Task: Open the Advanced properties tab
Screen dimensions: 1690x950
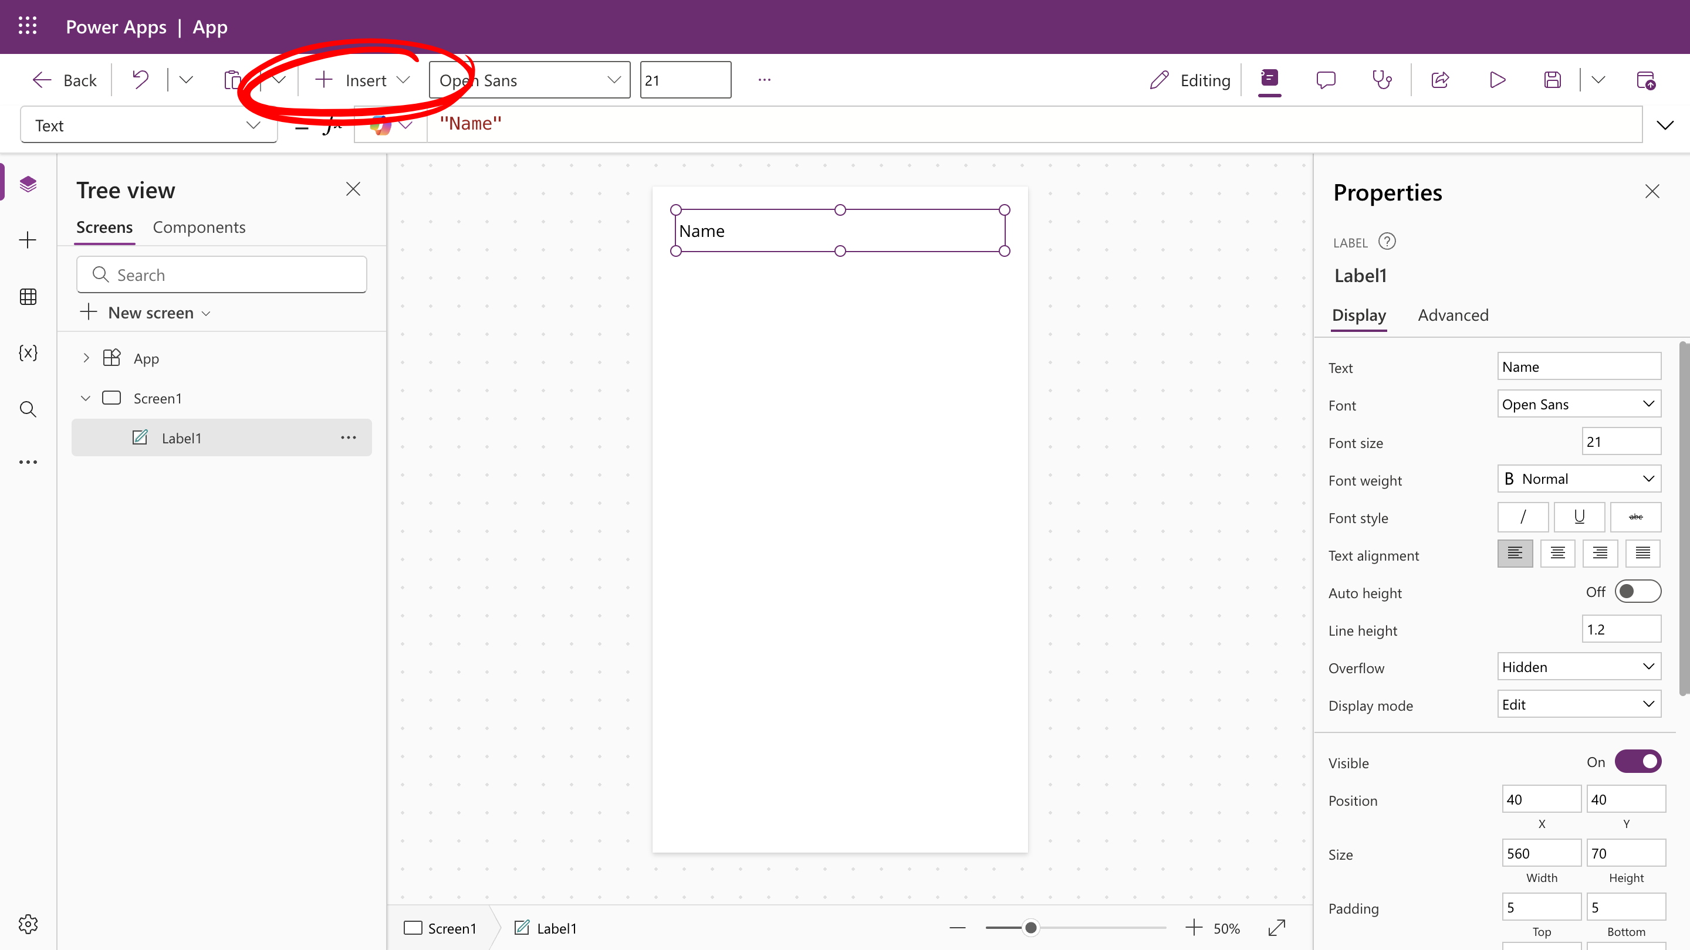Action: 1452,315
